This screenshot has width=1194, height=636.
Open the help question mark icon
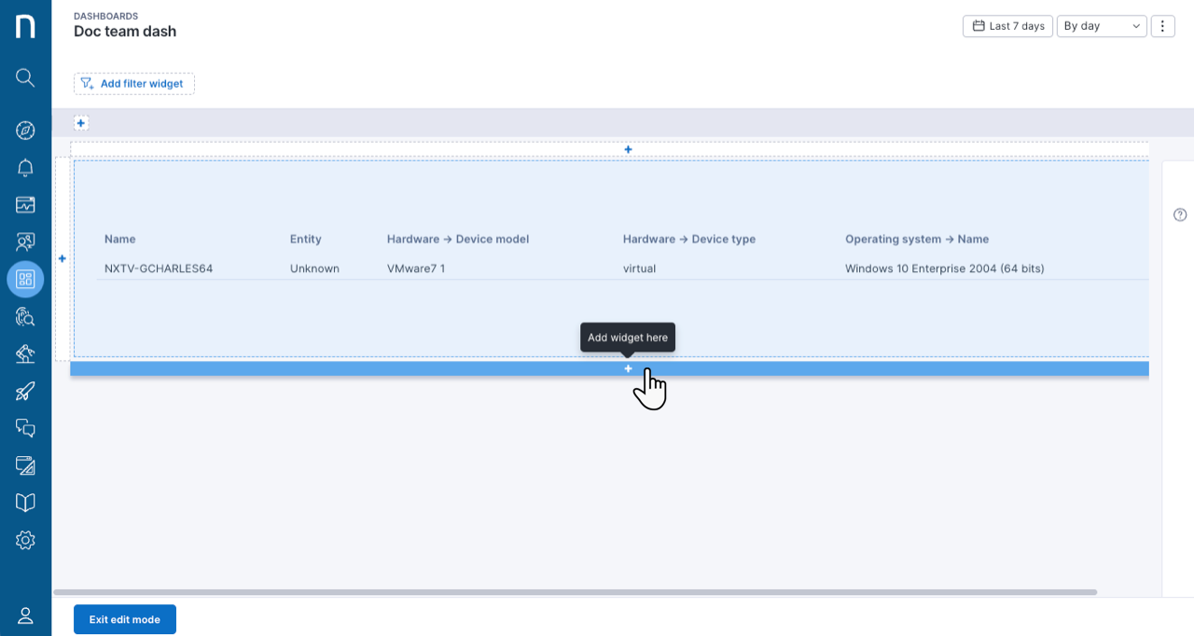click(1180, 214)
